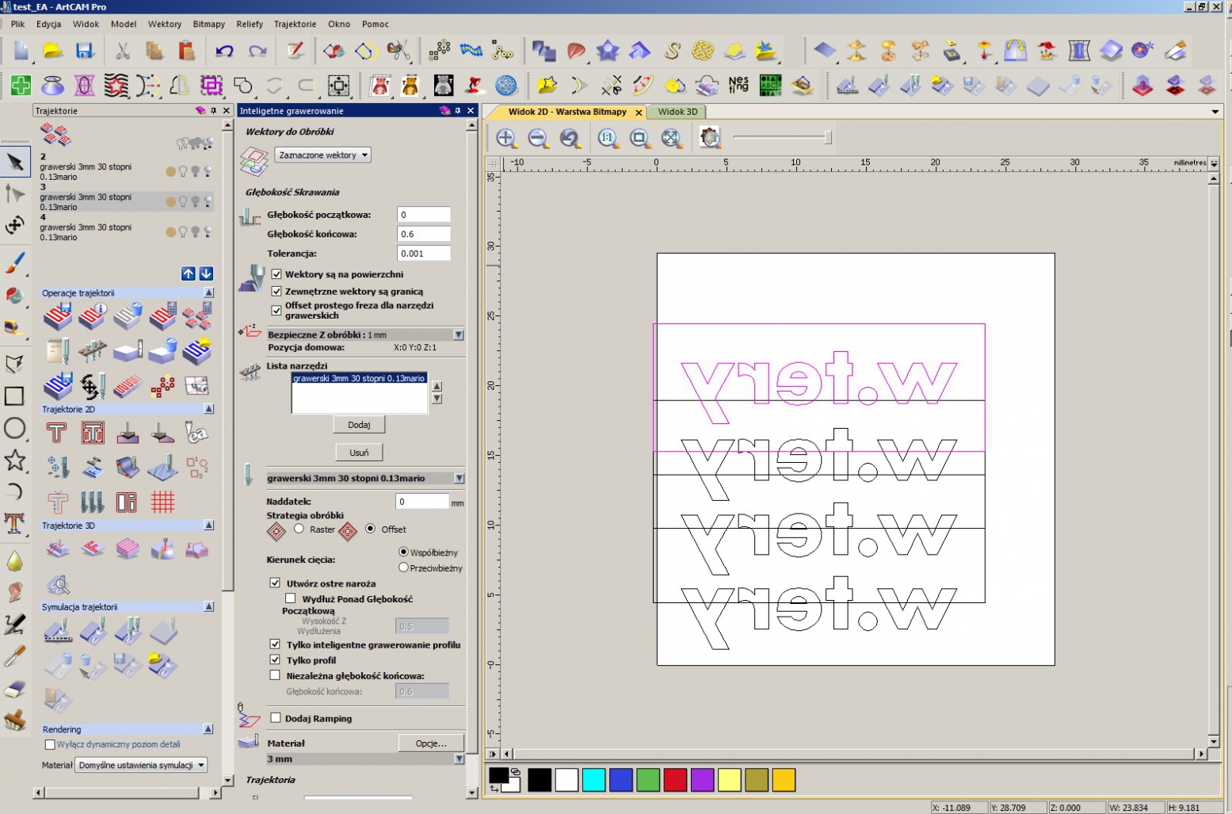Viewport: 1232px width, 814px height.
Task: Click the Opcje material button
Action: 431,743
